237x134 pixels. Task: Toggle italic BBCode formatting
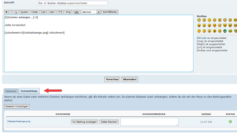pos(11,12)
